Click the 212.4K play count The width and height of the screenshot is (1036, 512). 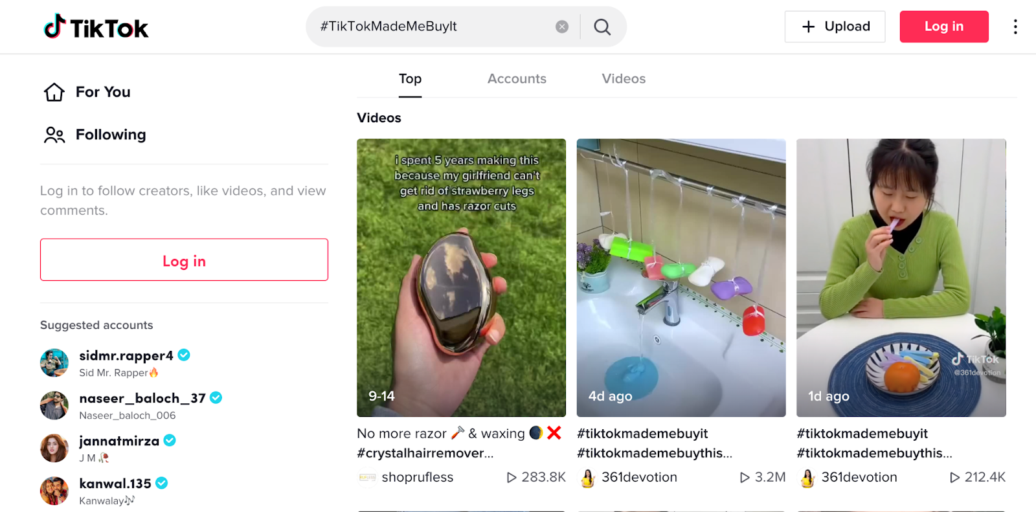point(978,477)
